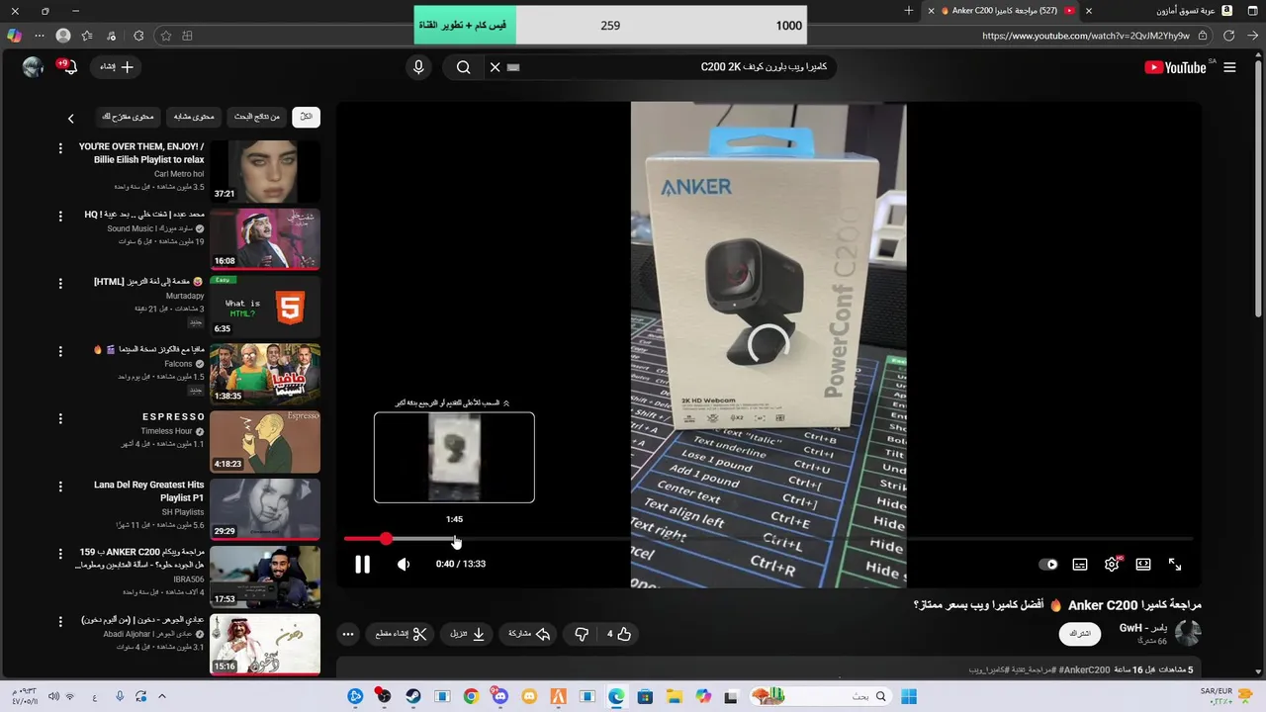Open the account avatar menu
1266x712 pixels.
[33, 67]
